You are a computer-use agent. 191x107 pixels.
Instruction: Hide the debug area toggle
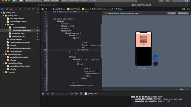point(43,94)
